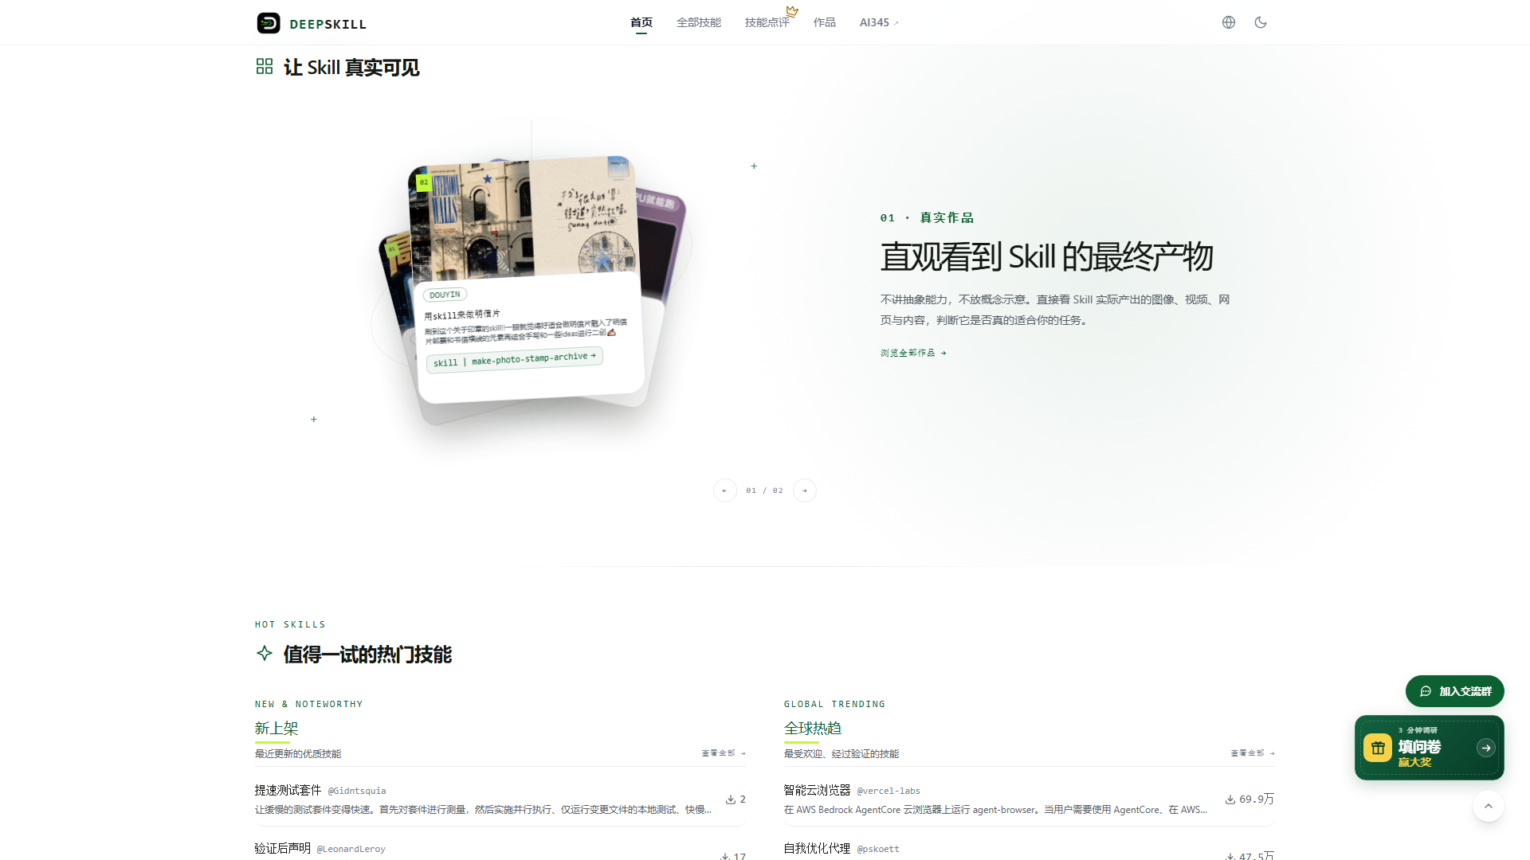Click 智能云浏览器 description text
Image resolution: width=1530 pixels, height=860 pixels.
[x=995, y=810]
